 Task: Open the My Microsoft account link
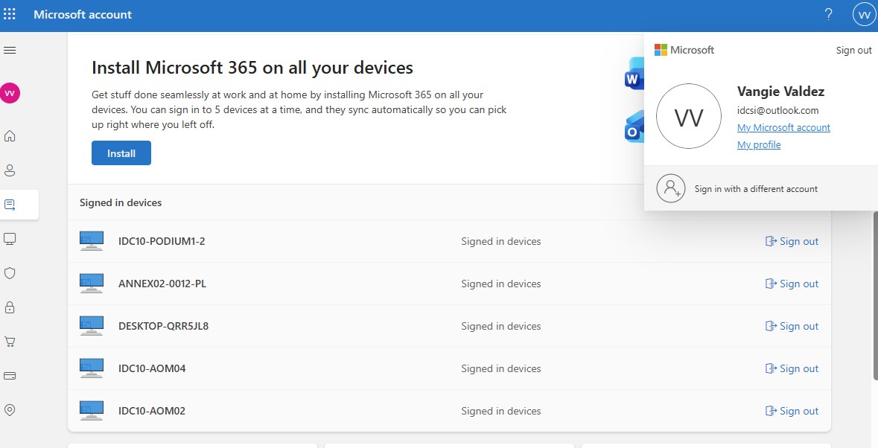[x=783, y=127]
